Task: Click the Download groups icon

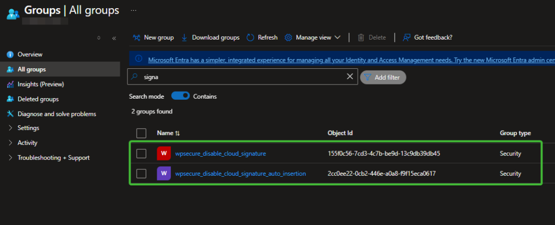Action: click(x=184, y=37)
